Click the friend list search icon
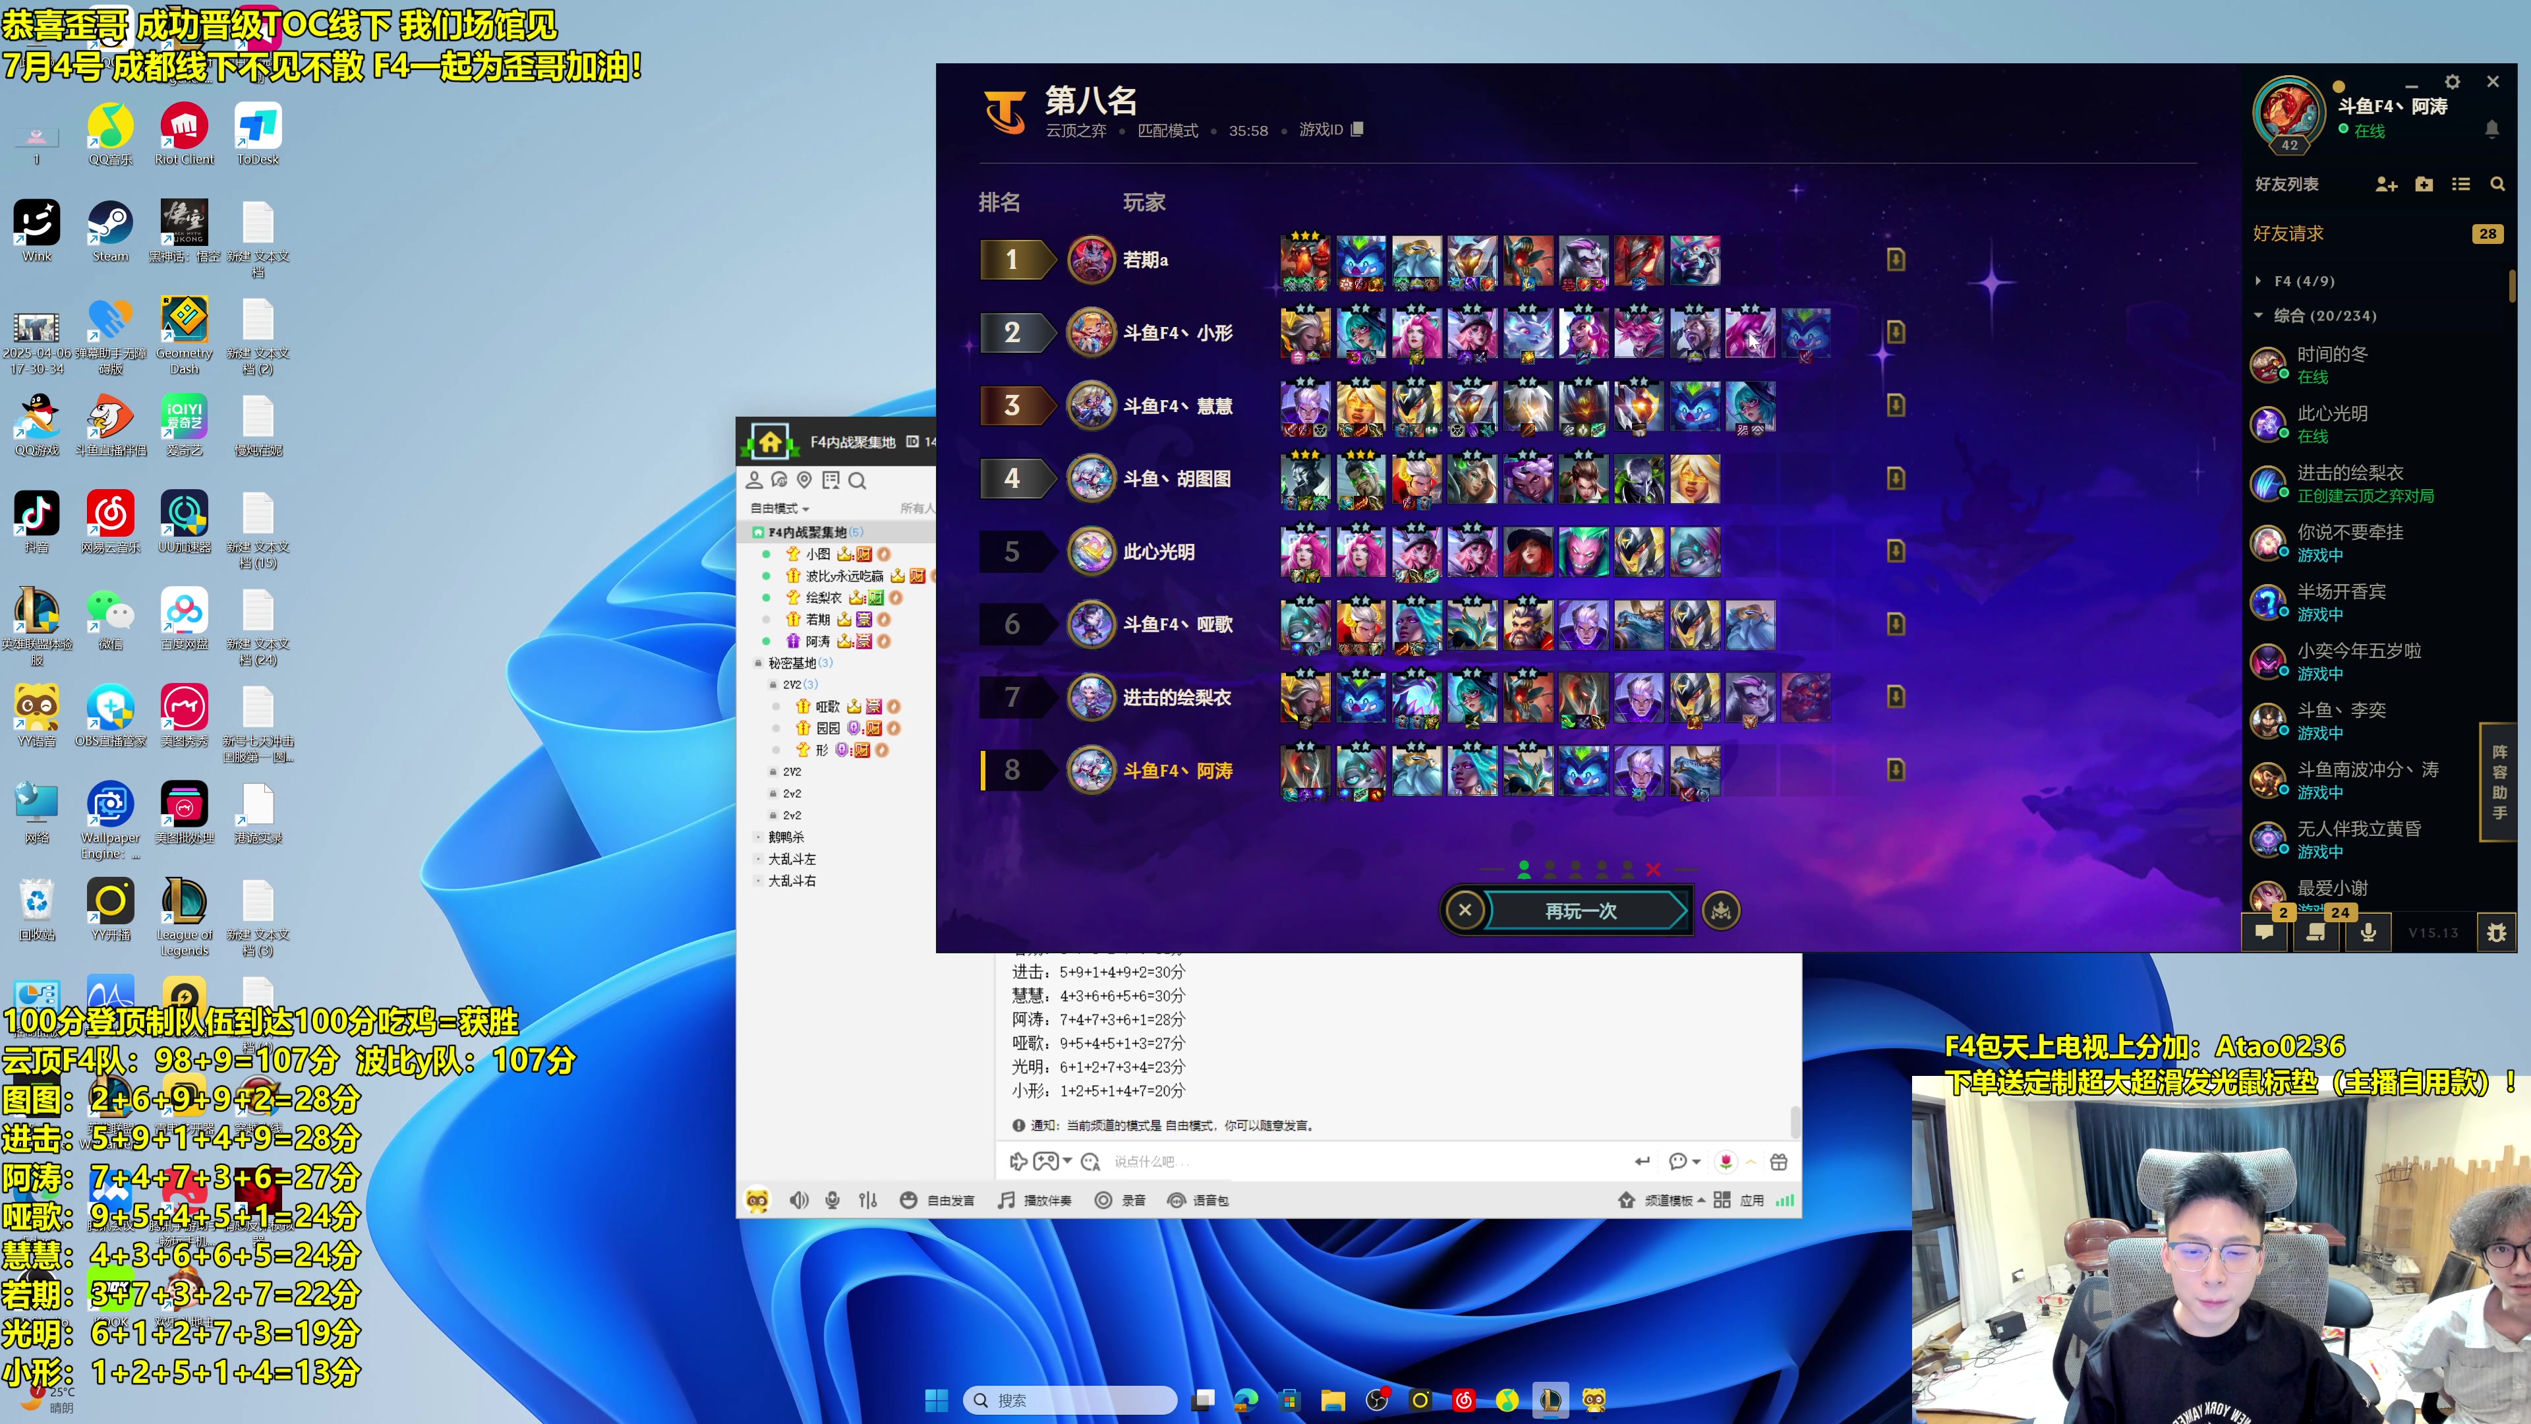The image size is (2531, 1424). tap(2497, 184)
